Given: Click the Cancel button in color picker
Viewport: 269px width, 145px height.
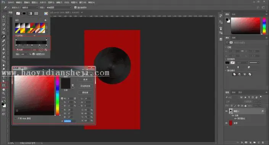Looking at the screenshot, I should pos(85,80).
